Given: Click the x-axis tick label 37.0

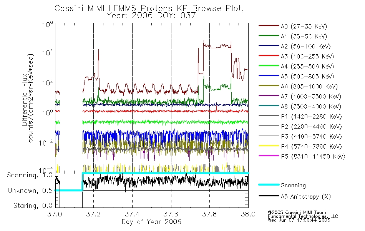Looking at the screenshot, I should click(x=55, y=214).
